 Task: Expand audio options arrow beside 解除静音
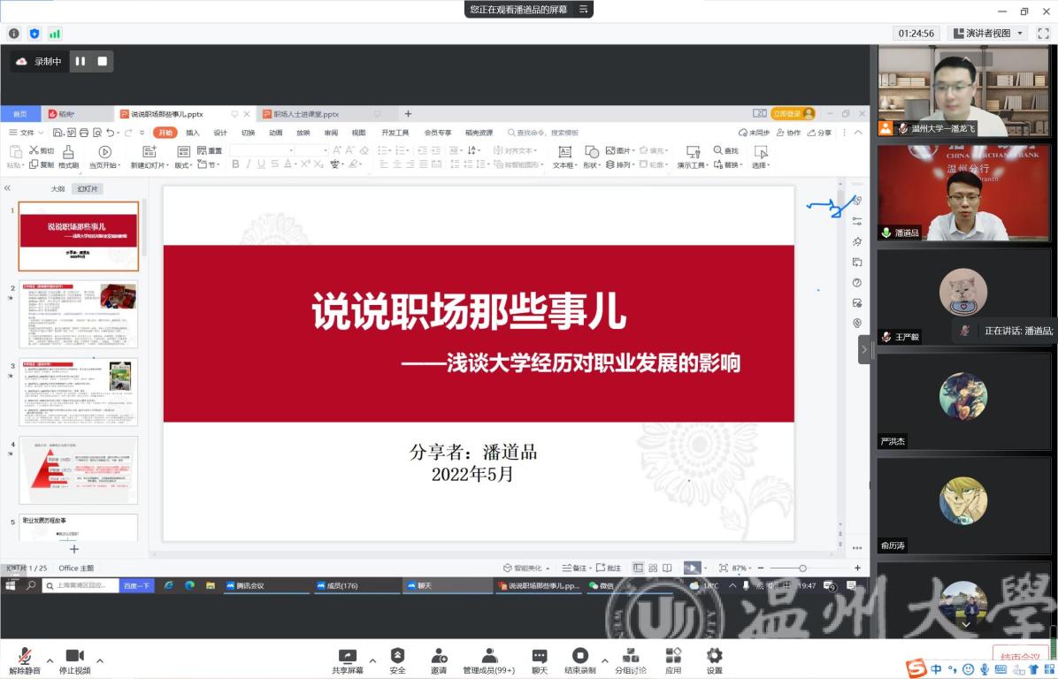50,660
